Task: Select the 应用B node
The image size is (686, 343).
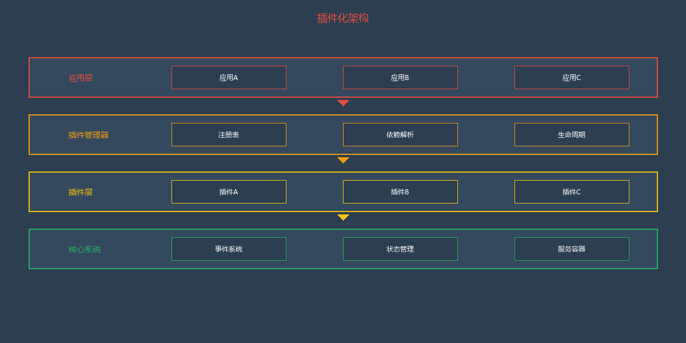Action: [x=400, y=77]
